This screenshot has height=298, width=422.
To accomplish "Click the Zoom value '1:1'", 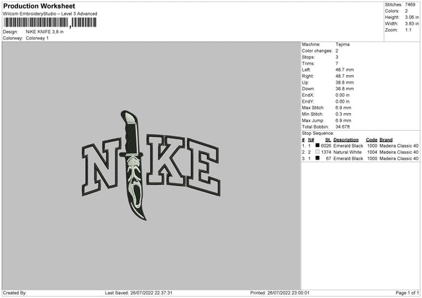I will click(x=408, y=30).
